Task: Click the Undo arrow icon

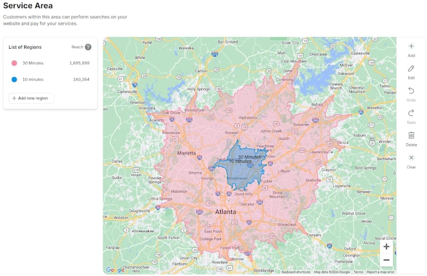Action: 411,90
